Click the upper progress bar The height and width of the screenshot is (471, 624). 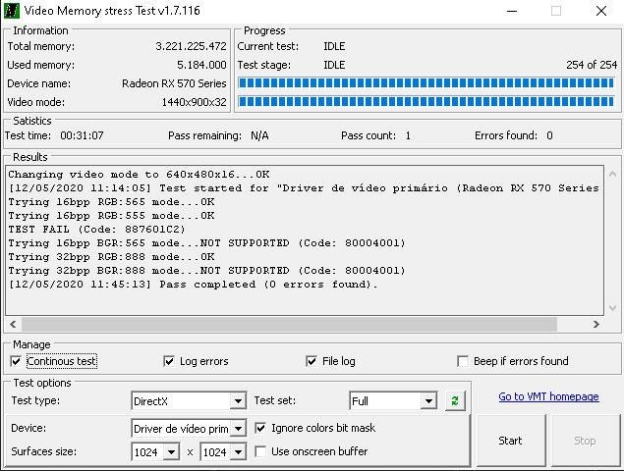(x=426, y=82)
